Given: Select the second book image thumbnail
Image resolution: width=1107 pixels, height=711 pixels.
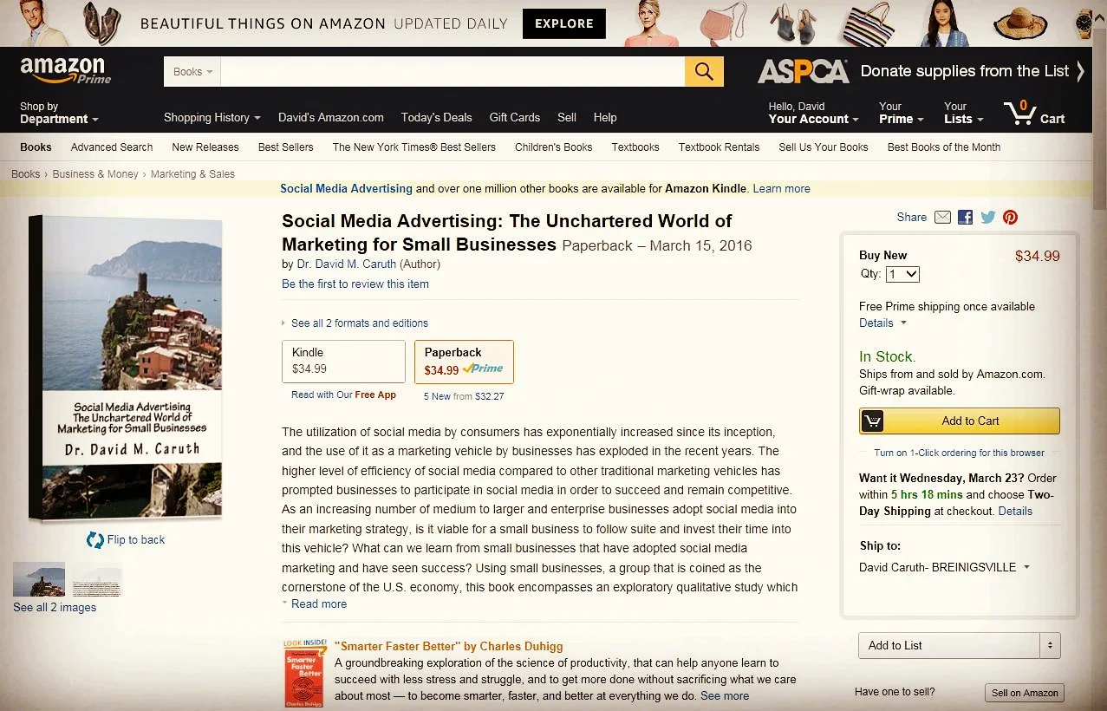Looking at the screenshot, I should pos(96,578).
